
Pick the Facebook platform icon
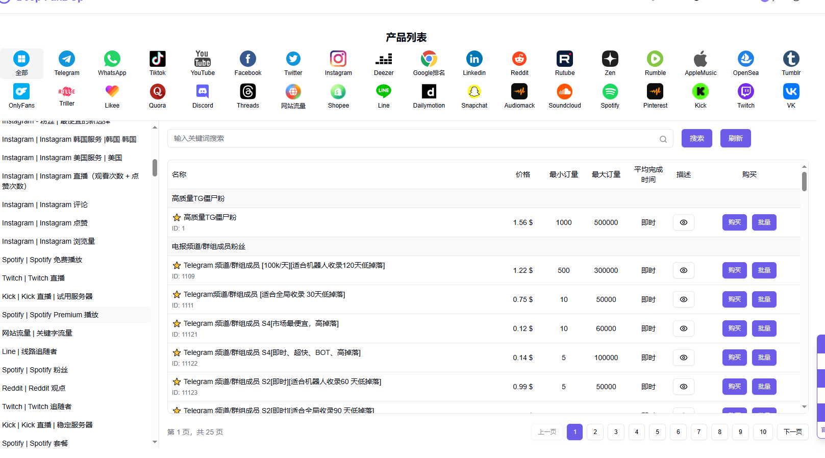tap(248, 59)
